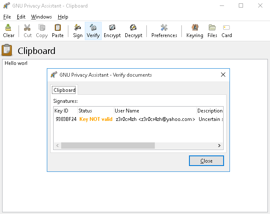Viewport: 270px width, 214px height.
Task: Click the User Name column header
Action: (155, 111)
